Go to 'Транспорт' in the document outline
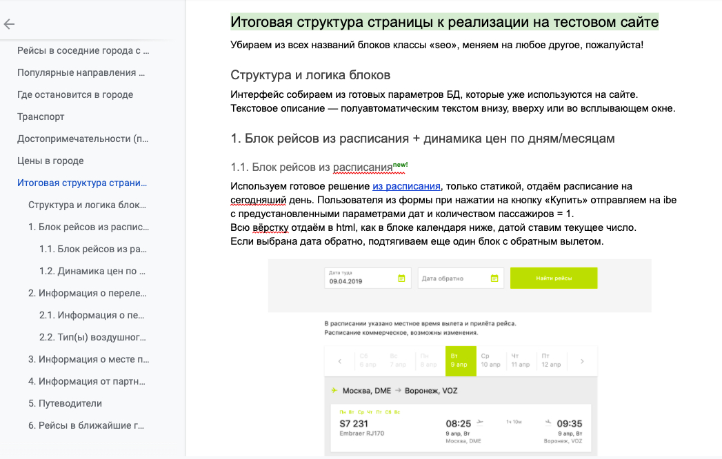 pyautogui.click(x=41, y=116)
